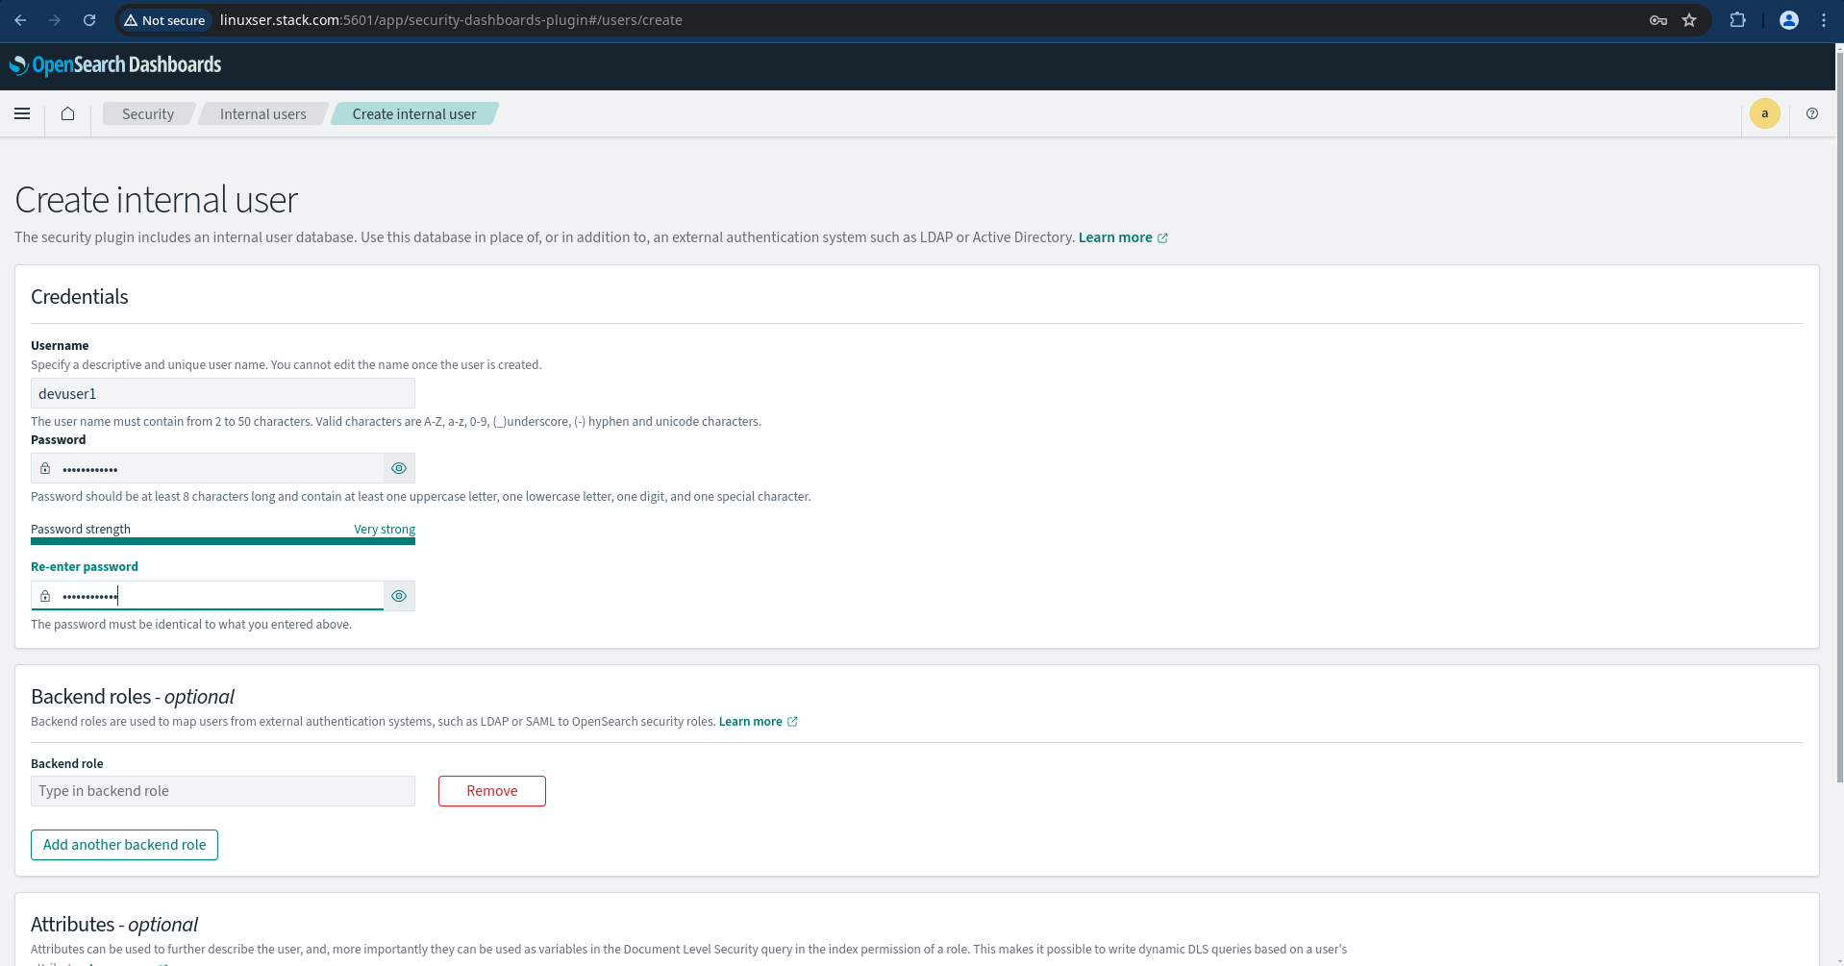
Task: Click the OpenSearch Dashboards logo
Action: pyautogui.click(x=115, y=64)
